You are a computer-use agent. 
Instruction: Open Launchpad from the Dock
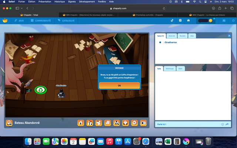tap(37, 141)
